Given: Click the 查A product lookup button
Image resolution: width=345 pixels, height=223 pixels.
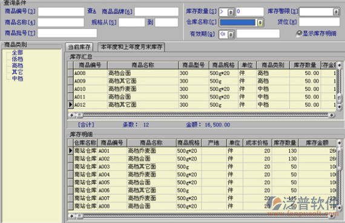Looking at the screenshot, I should (92, 11).
